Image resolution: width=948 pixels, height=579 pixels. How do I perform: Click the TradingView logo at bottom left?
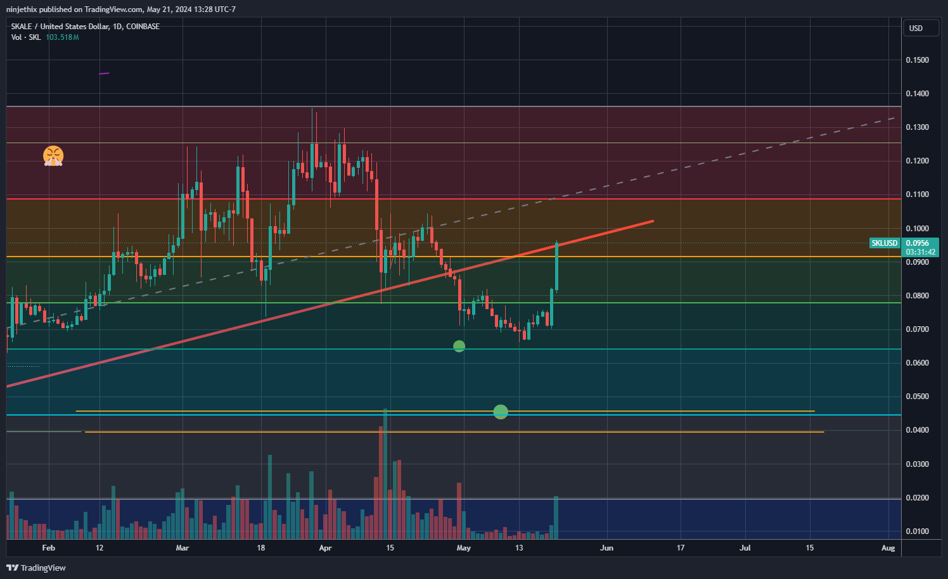coord(36,568)
